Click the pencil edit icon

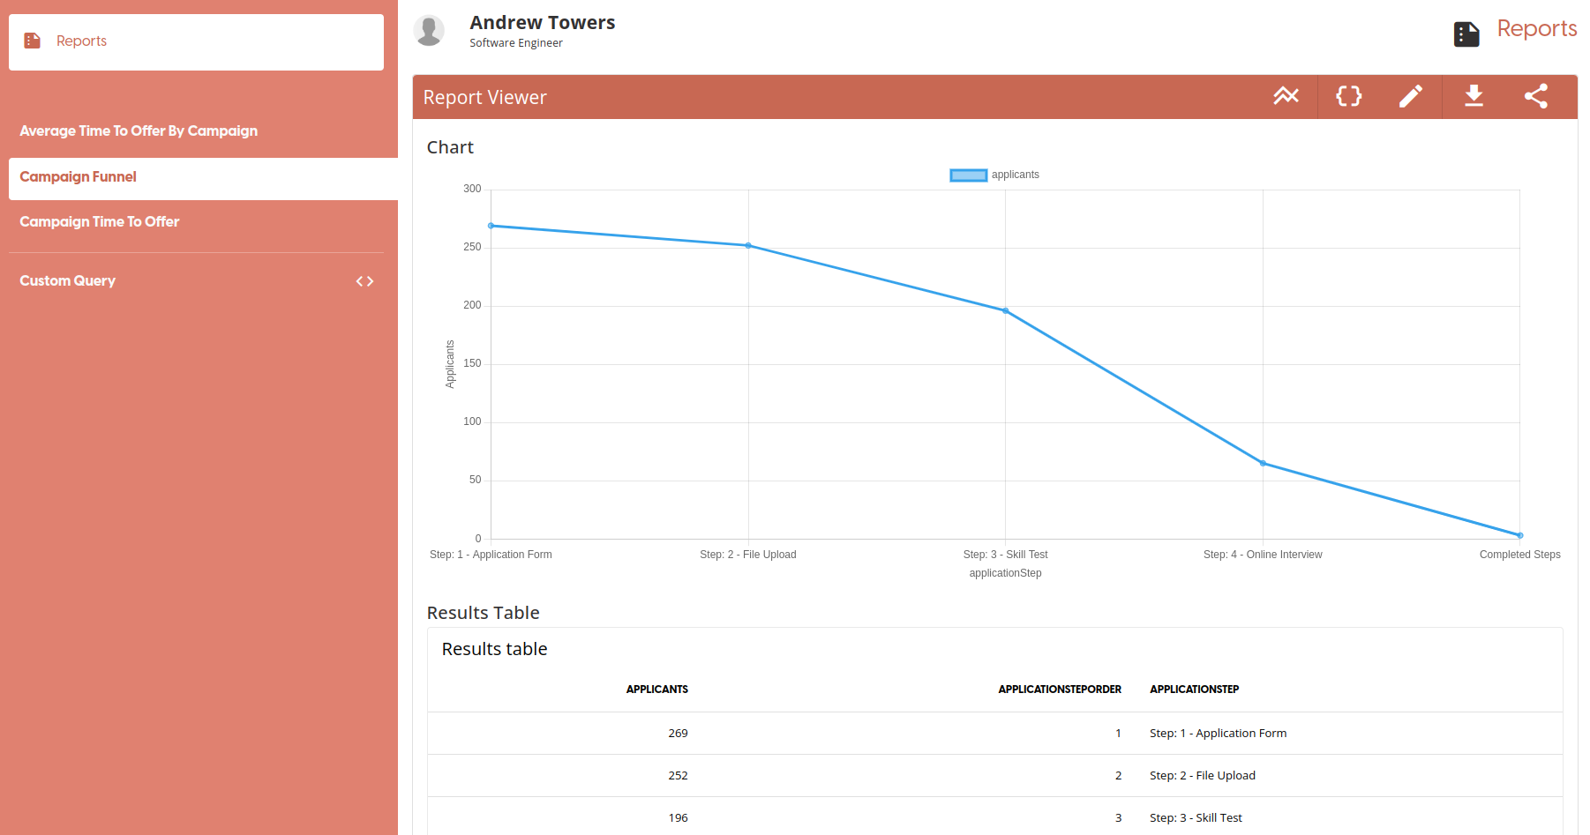click(1411, 96)
